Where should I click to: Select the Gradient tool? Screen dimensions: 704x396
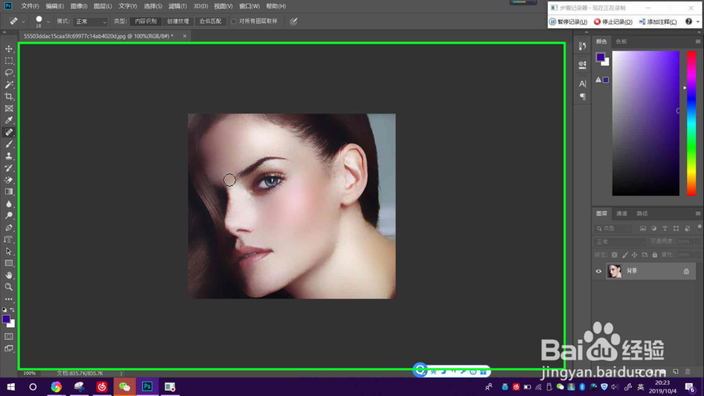(8, 191)
